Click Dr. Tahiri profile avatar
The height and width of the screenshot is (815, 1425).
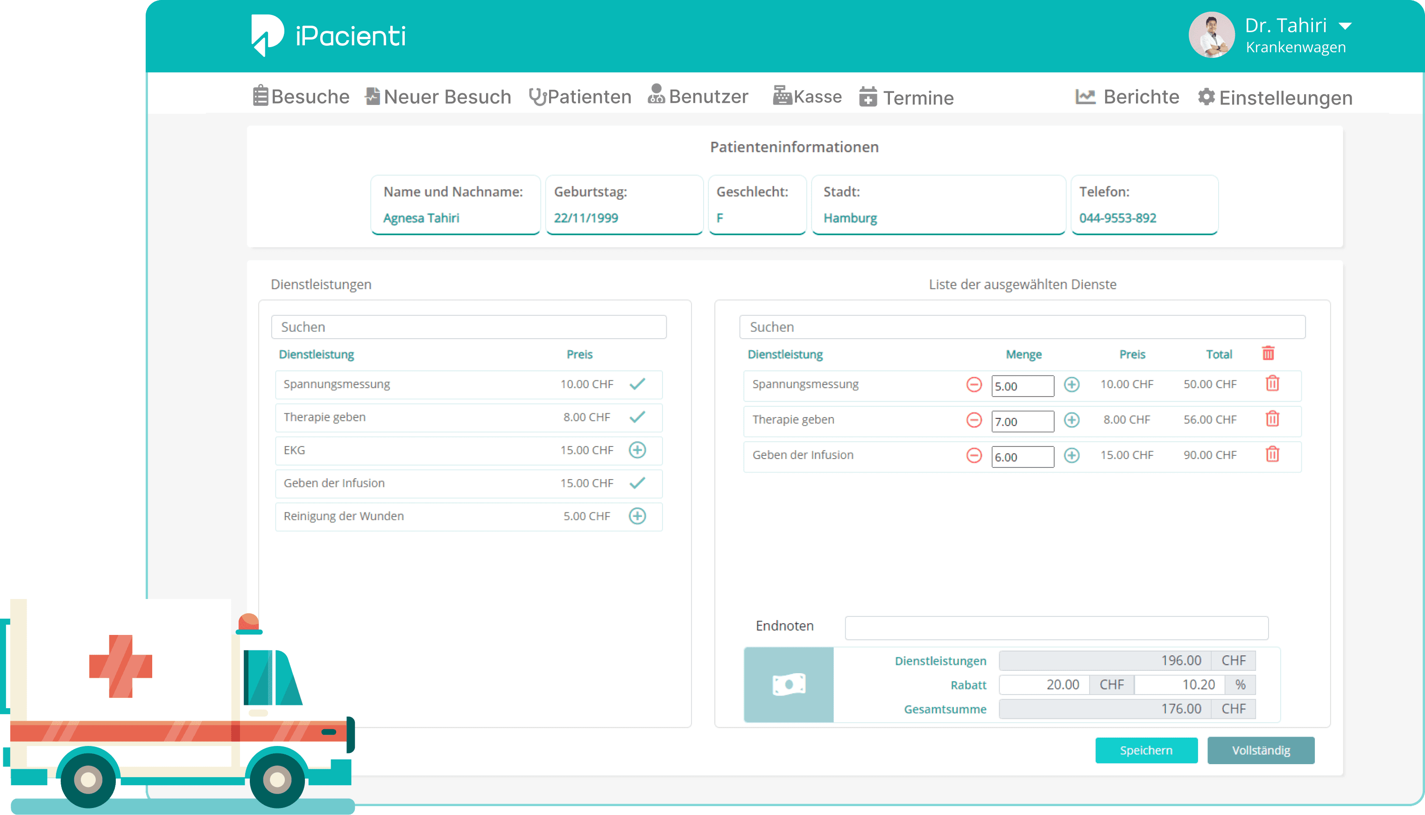[1212, 35]
